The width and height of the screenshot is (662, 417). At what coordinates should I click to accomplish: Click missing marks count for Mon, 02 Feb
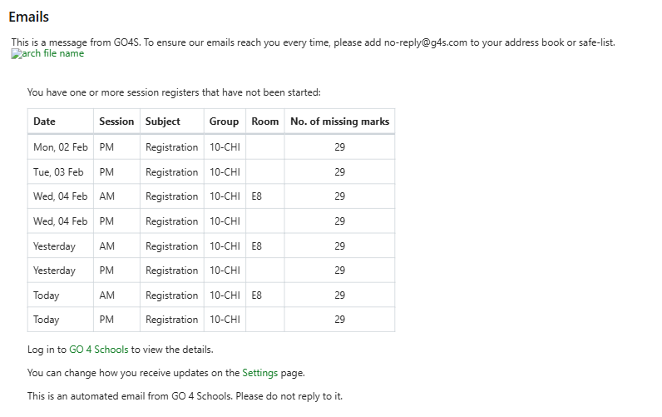click(339, 147)
